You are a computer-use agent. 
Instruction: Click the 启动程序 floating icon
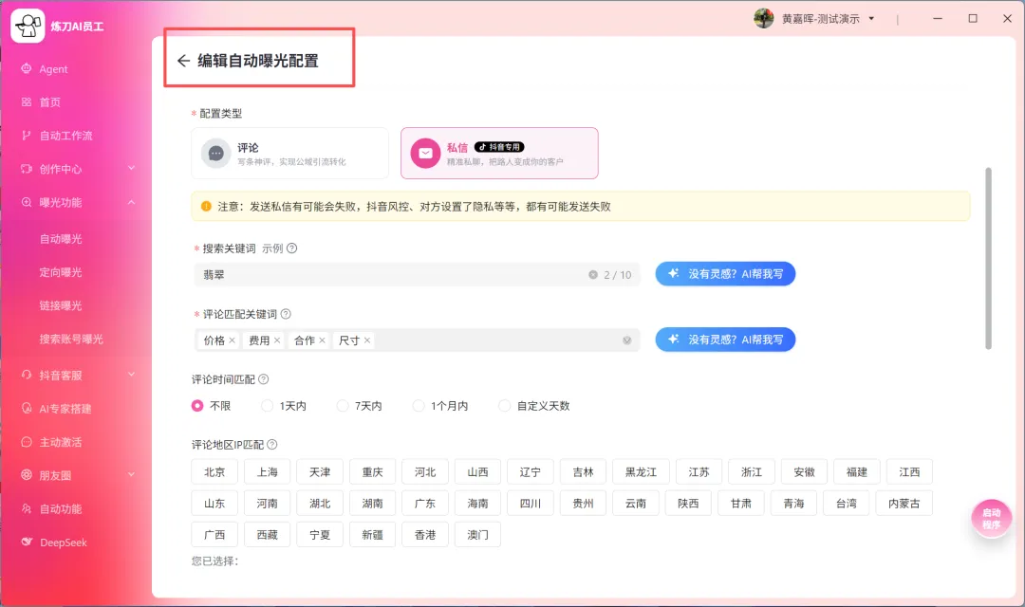click(991, 518)
